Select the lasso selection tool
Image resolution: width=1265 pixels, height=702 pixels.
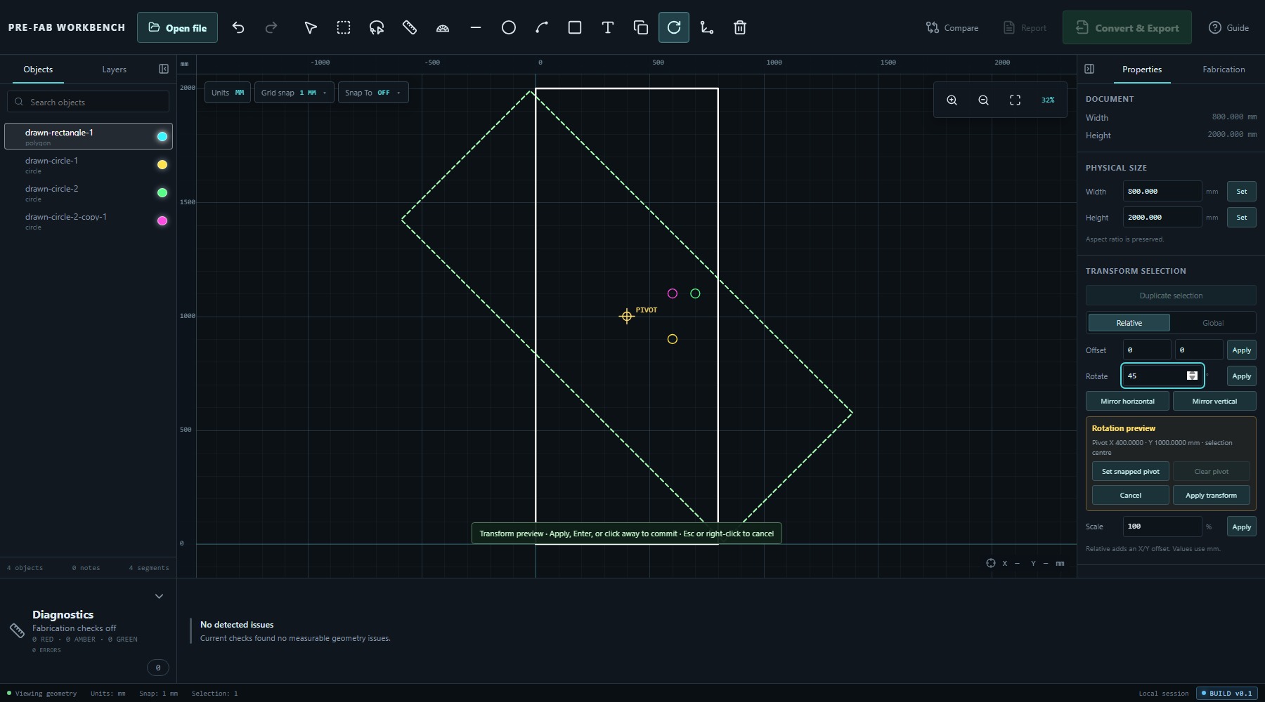(x=377, y=27)
